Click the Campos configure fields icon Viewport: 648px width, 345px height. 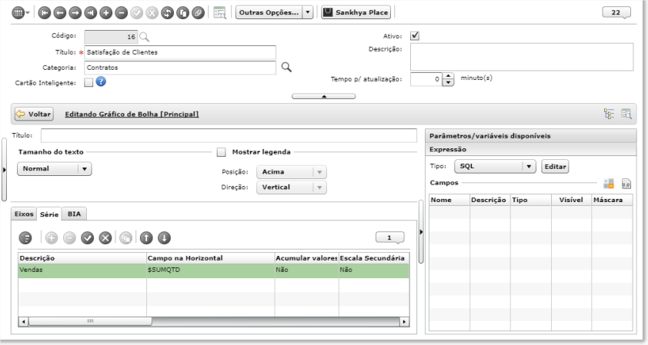coord(609,184)
